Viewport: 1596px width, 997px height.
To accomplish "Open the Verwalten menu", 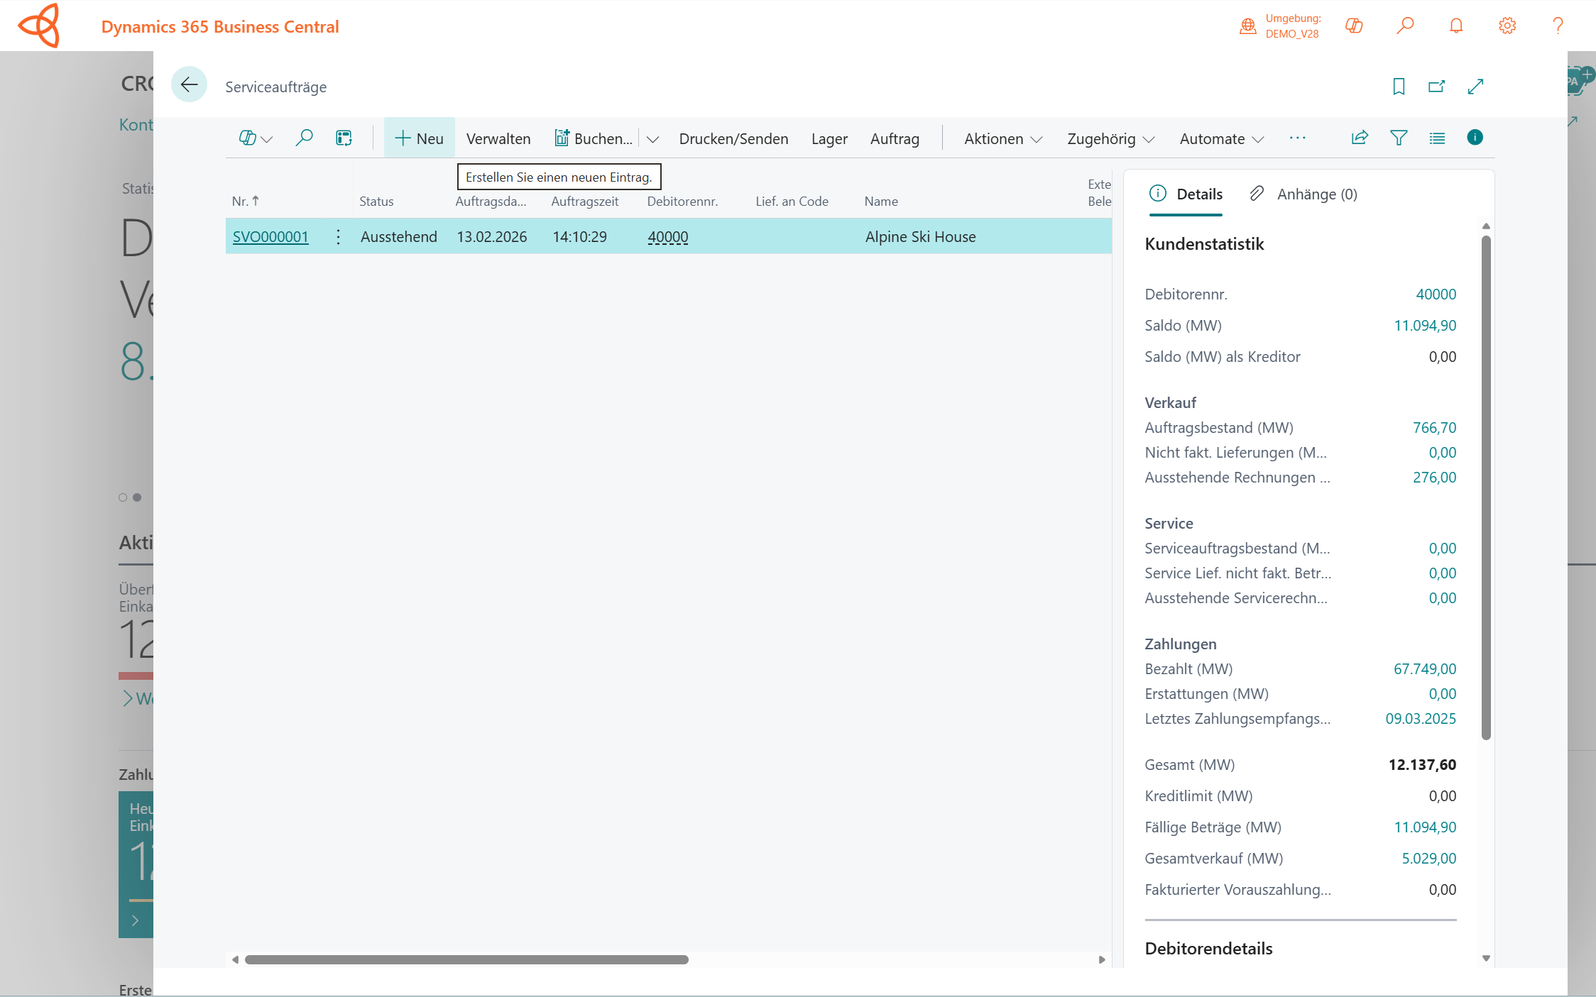I will pos(498,139).
